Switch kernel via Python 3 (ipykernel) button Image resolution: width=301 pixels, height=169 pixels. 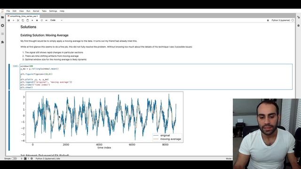point(281,20)
